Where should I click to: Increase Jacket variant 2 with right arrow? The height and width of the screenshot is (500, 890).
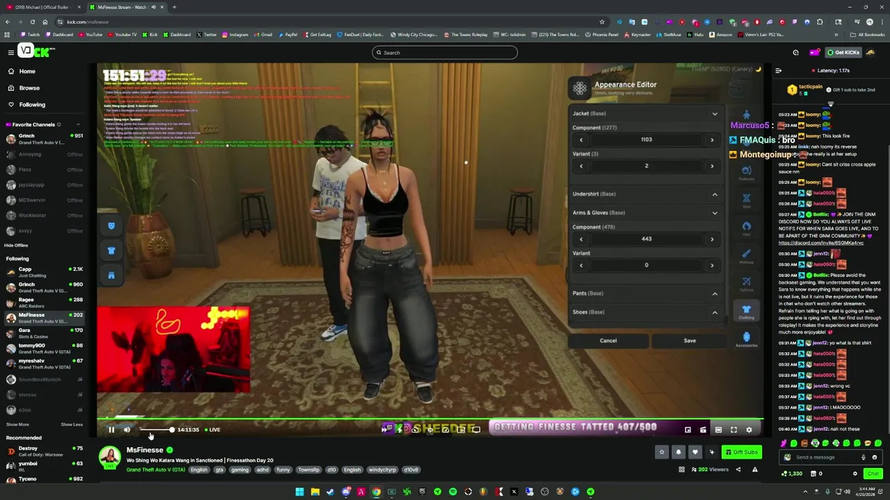pyautogui.click(x=711, y=166)
